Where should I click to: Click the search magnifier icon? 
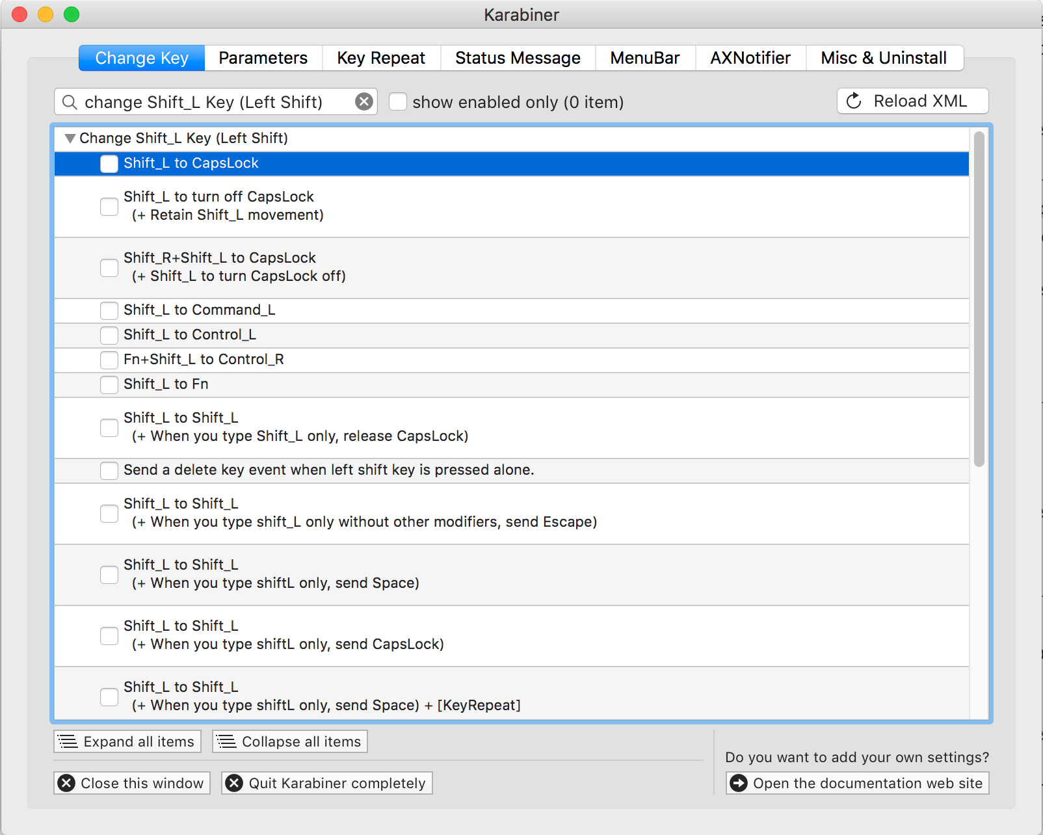(70, 102)
